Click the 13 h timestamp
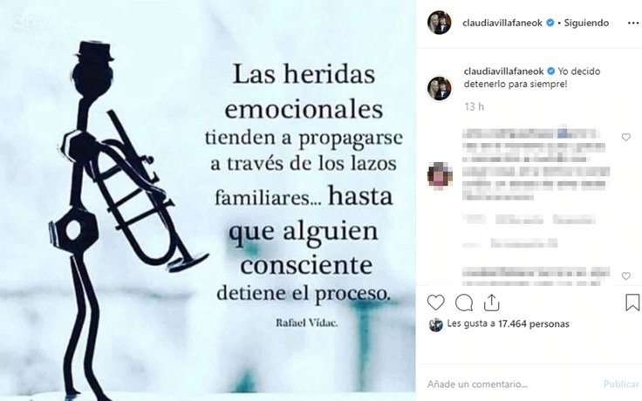 click(x=475, y=107)
